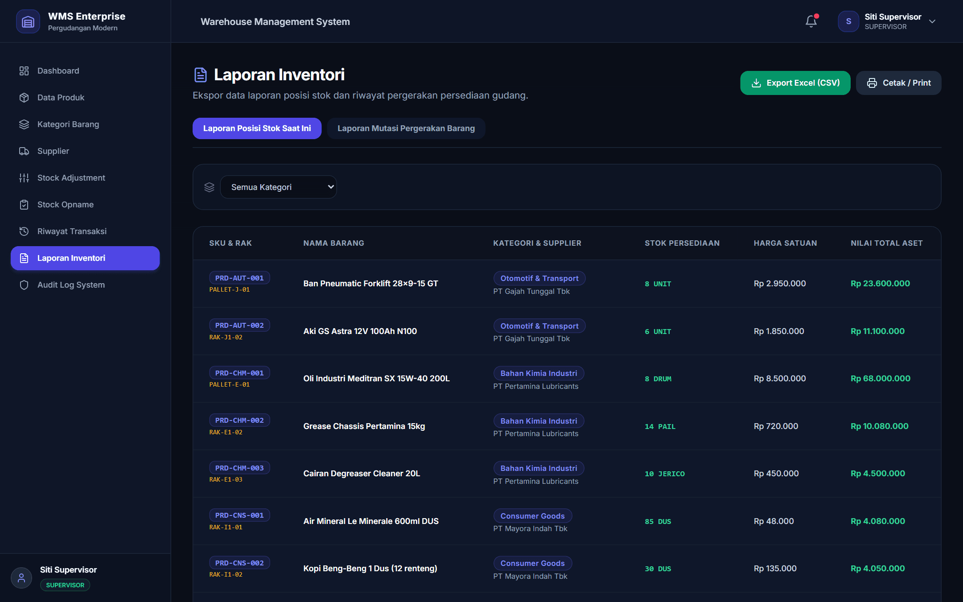
Task: Click the S avatar in top bar
Action: click(x=848, y=21)
